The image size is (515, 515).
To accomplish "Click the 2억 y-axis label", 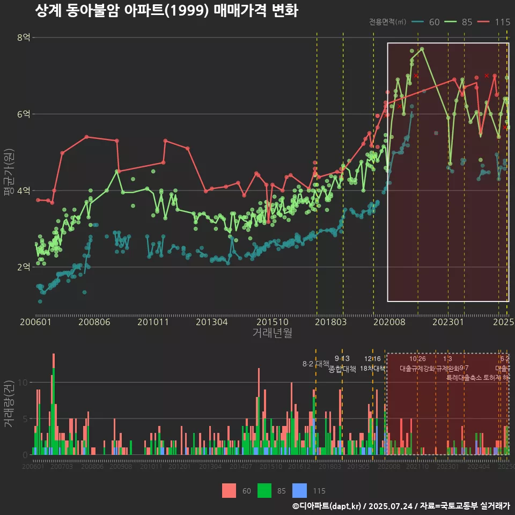I will click(x=24, y=267).
